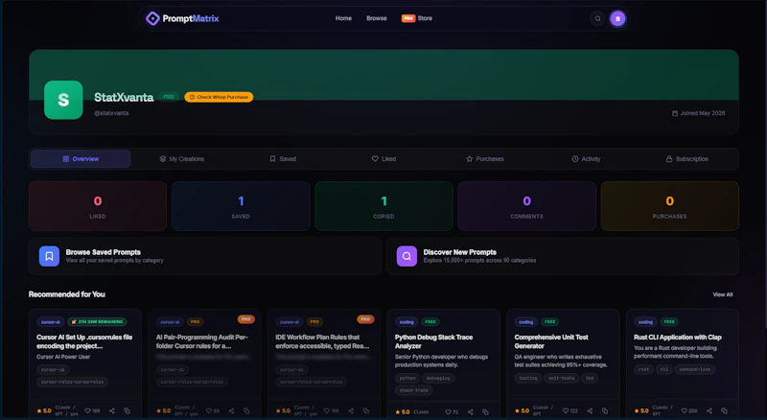This screenshot has height=420, width=767.
Task: Share the AI Pair-Programming Audit prompt
Action: coord(231,410)
